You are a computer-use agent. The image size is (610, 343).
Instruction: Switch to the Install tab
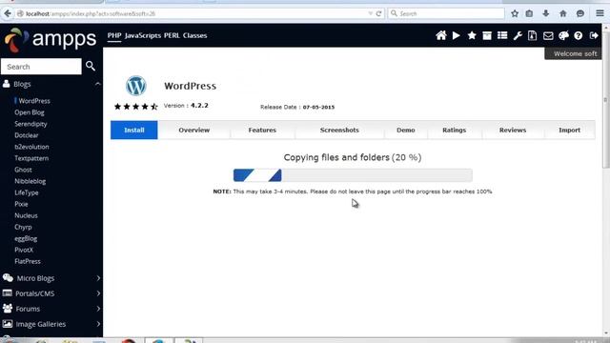tap(134, 130)
